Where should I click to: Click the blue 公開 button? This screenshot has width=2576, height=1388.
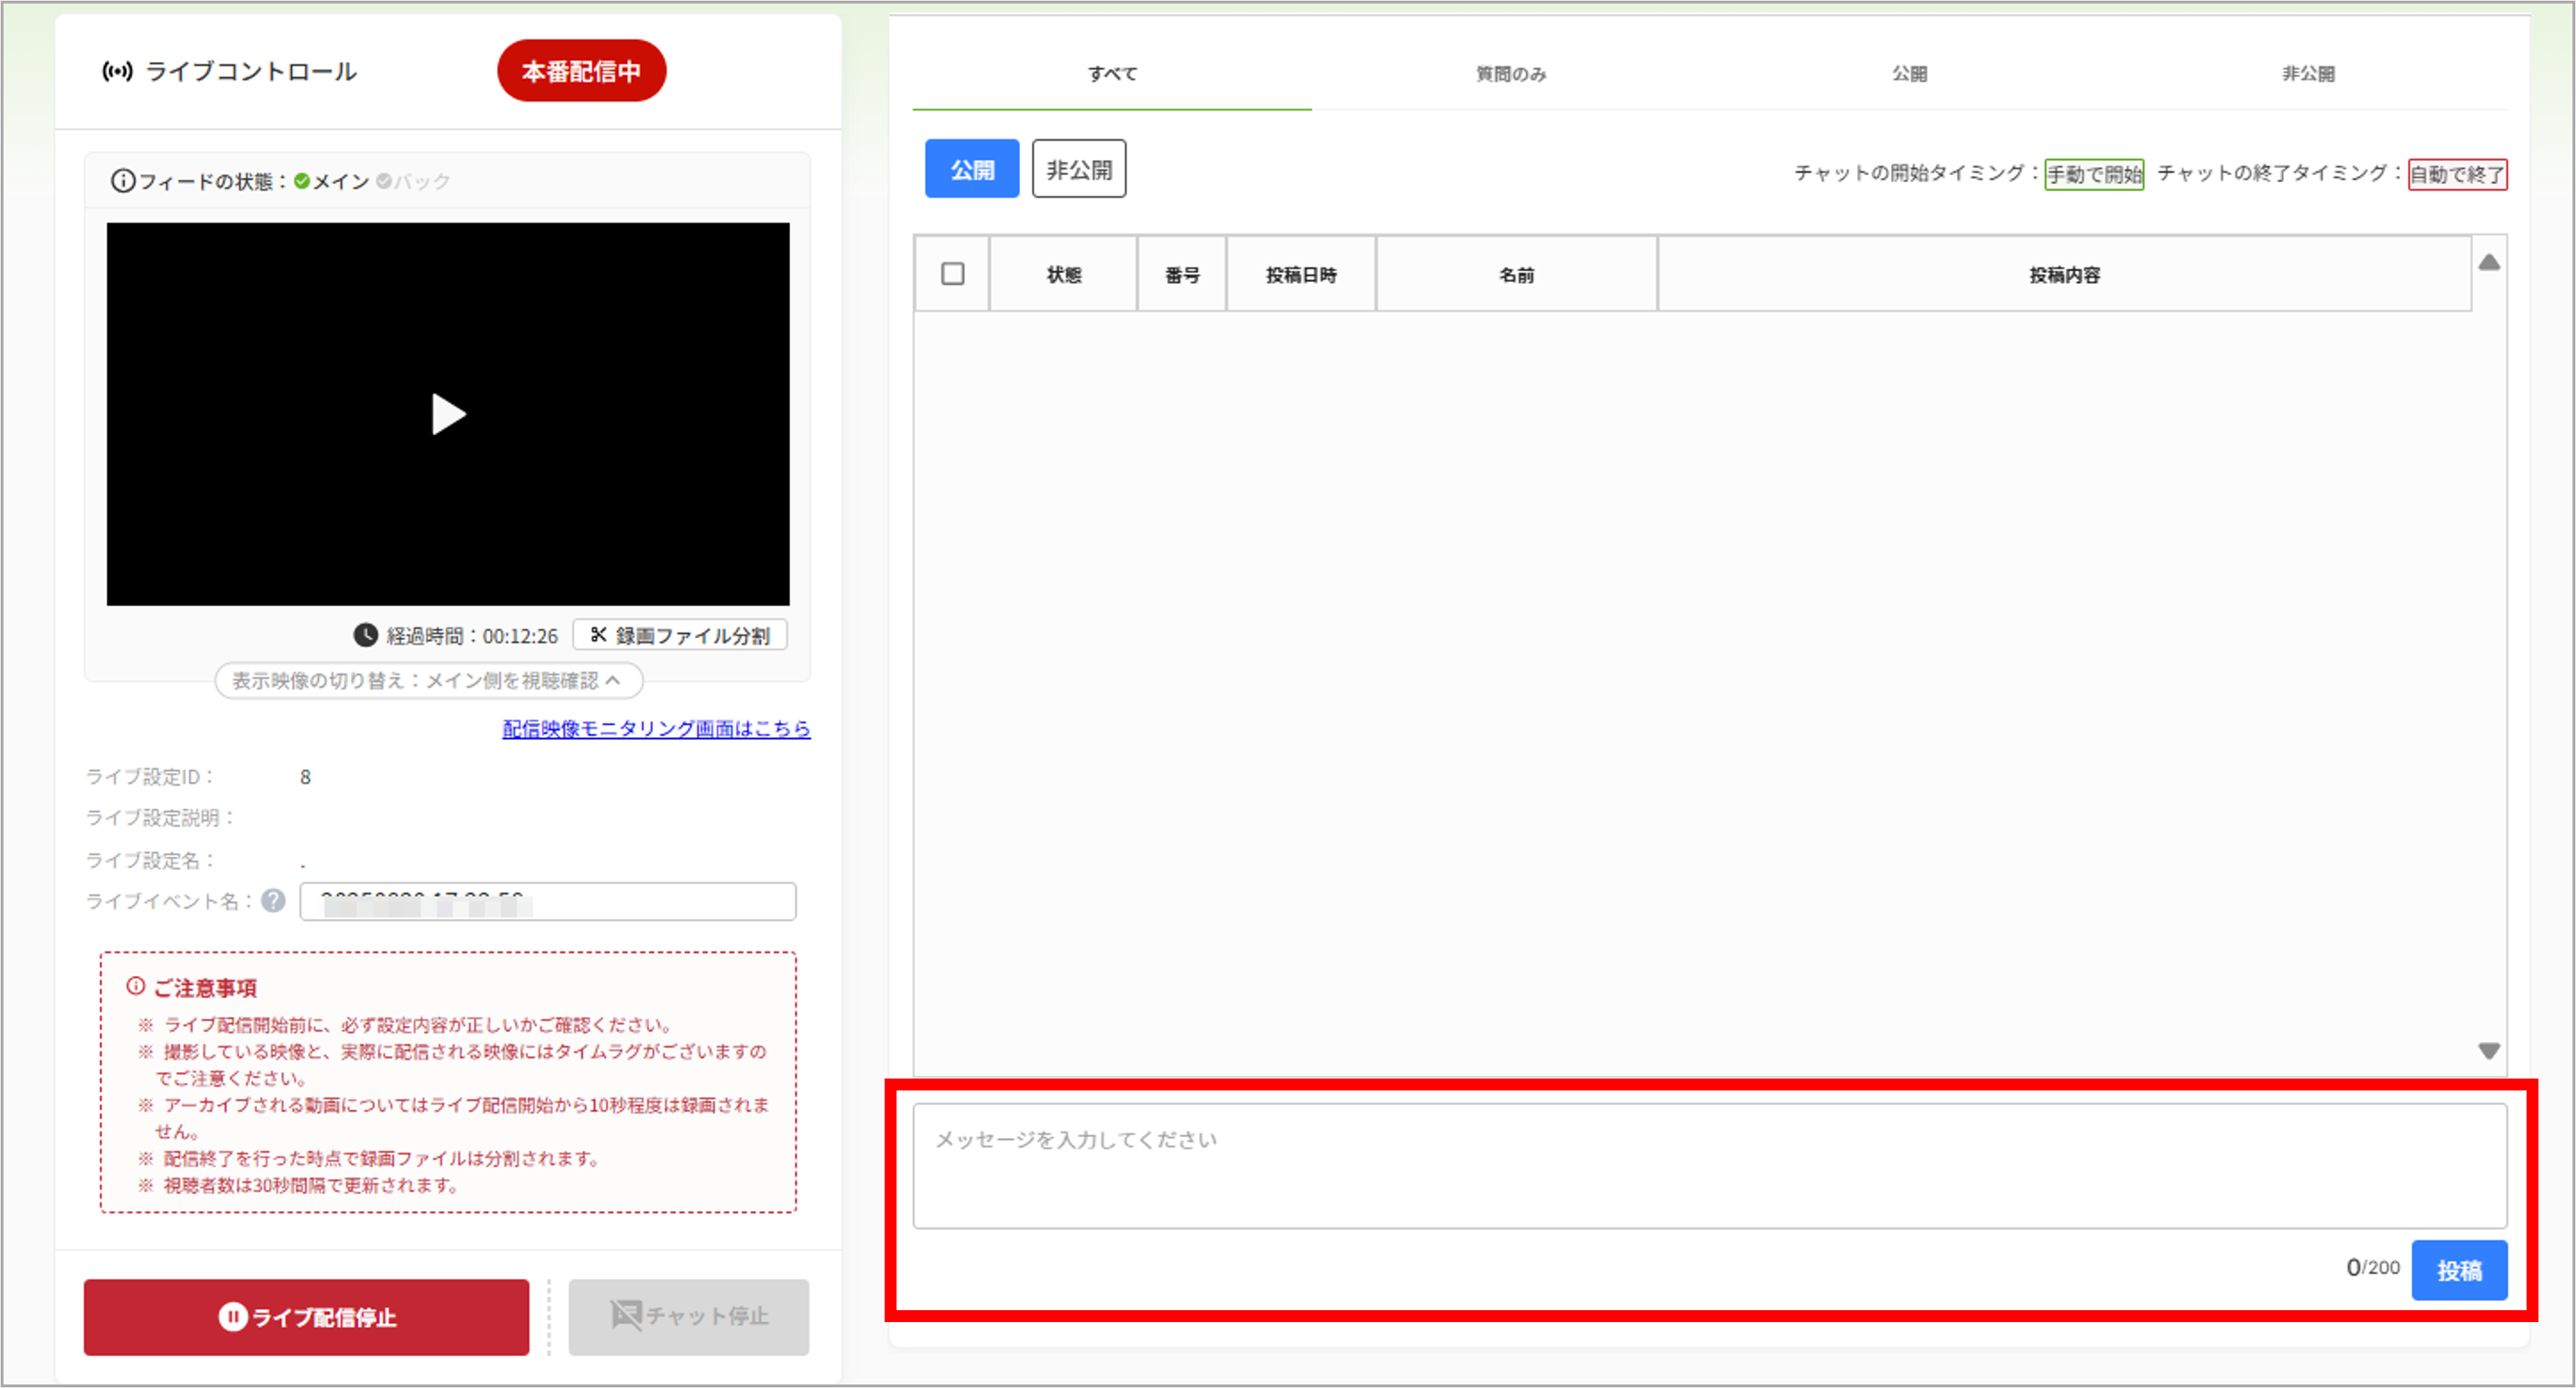click(x=972, y=169)
